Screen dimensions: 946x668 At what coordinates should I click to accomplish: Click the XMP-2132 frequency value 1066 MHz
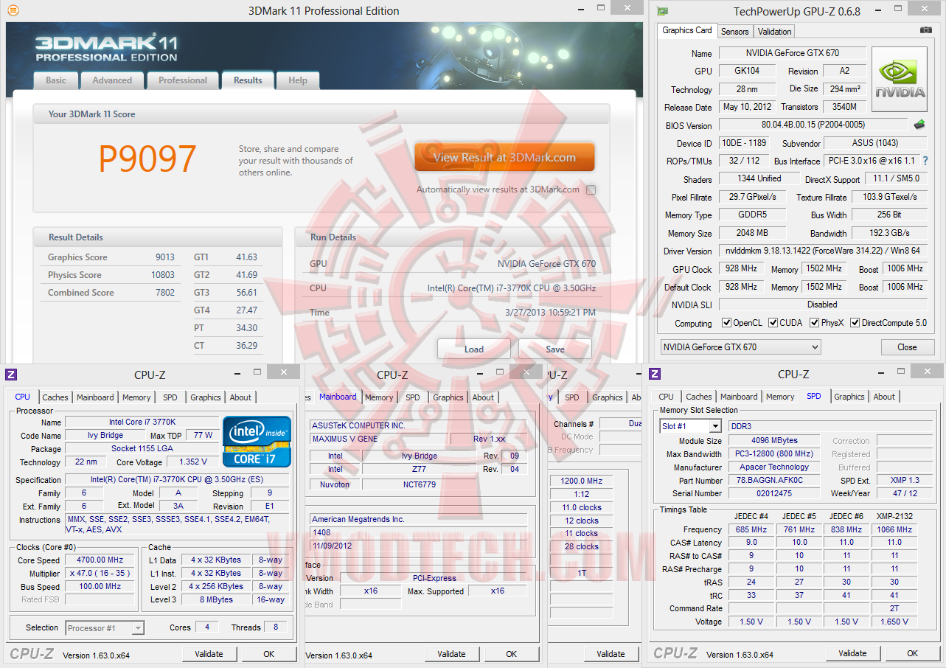(894, 529)
